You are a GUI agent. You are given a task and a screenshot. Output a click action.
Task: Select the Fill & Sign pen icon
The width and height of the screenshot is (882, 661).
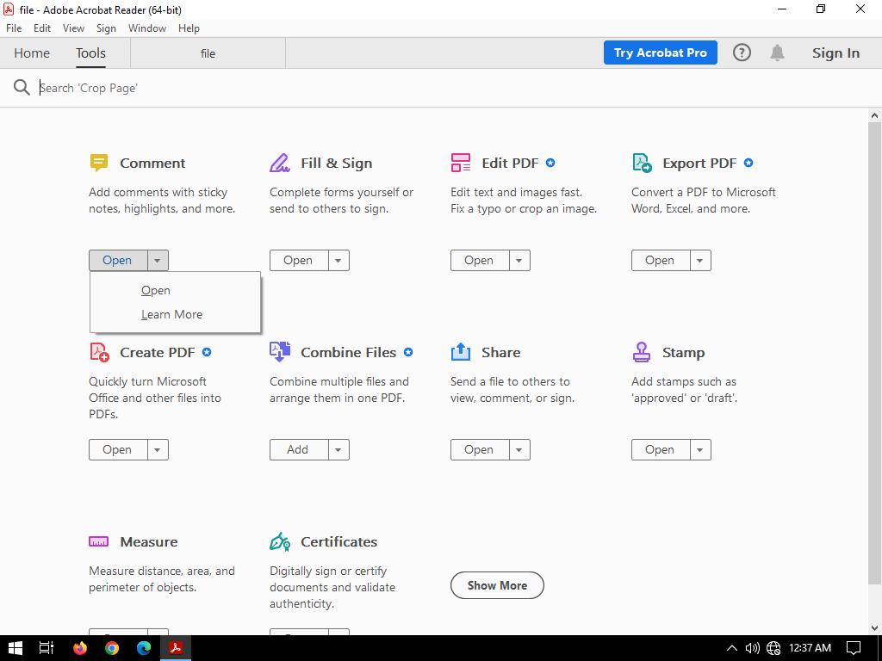(x=280, y=163)
